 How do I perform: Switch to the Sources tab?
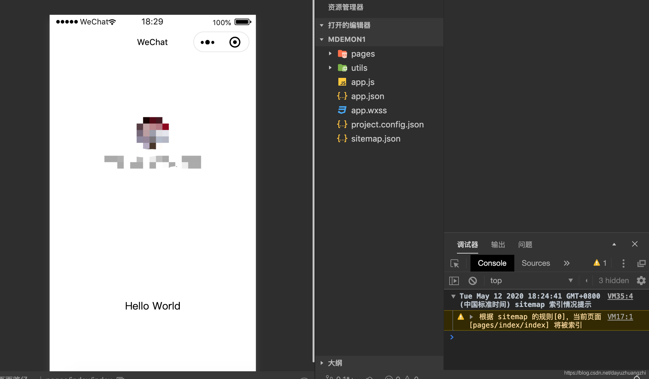pos(536,263)
